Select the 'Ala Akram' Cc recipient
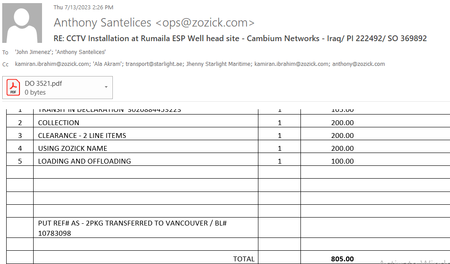Screen dimensions: 450x264 [107, 64]
